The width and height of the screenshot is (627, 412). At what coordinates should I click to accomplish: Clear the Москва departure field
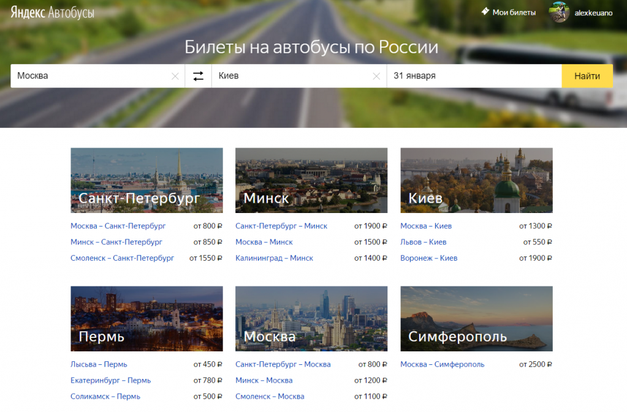click(175, 77)
